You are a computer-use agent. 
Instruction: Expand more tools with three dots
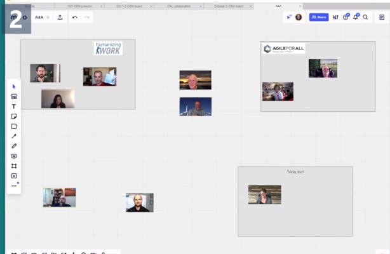tap(14, 185)
